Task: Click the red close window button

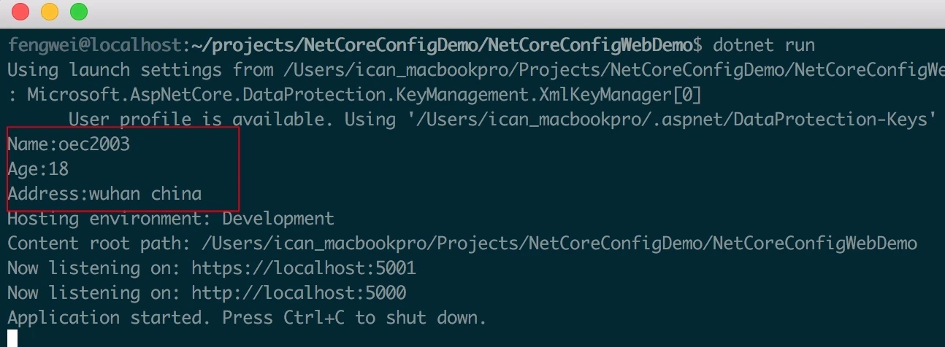Action: (20, 12)
